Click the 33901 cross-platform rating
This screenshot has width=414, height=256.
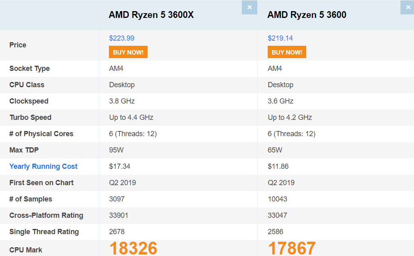tap(119, 215)
